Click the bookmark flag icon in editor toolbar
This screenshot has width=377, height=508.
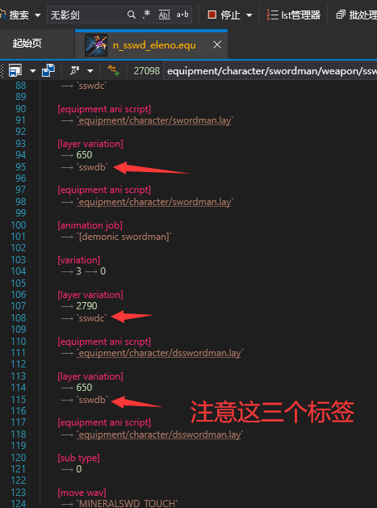[x=75, y=70]
